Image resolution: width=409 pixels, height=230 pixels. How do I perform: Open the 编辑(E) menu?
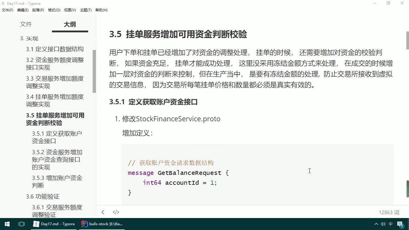pos(23,10)
